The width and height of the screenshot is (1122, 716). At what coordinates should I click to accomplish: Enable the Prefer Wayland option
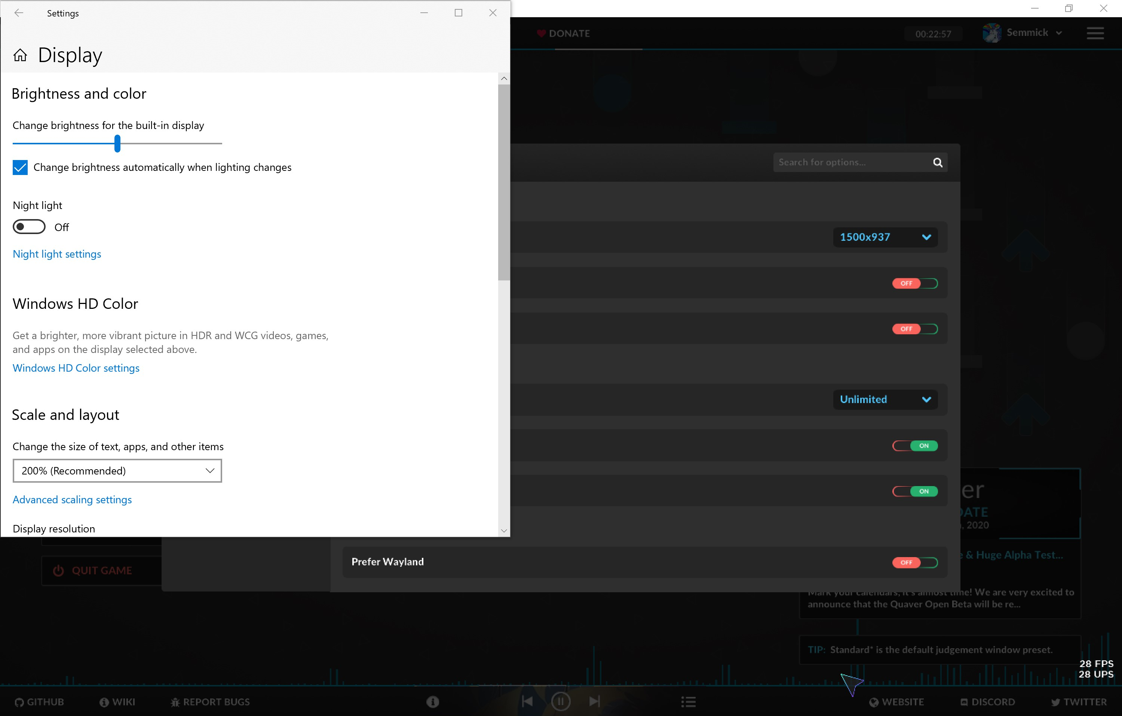tap(915, 562)
